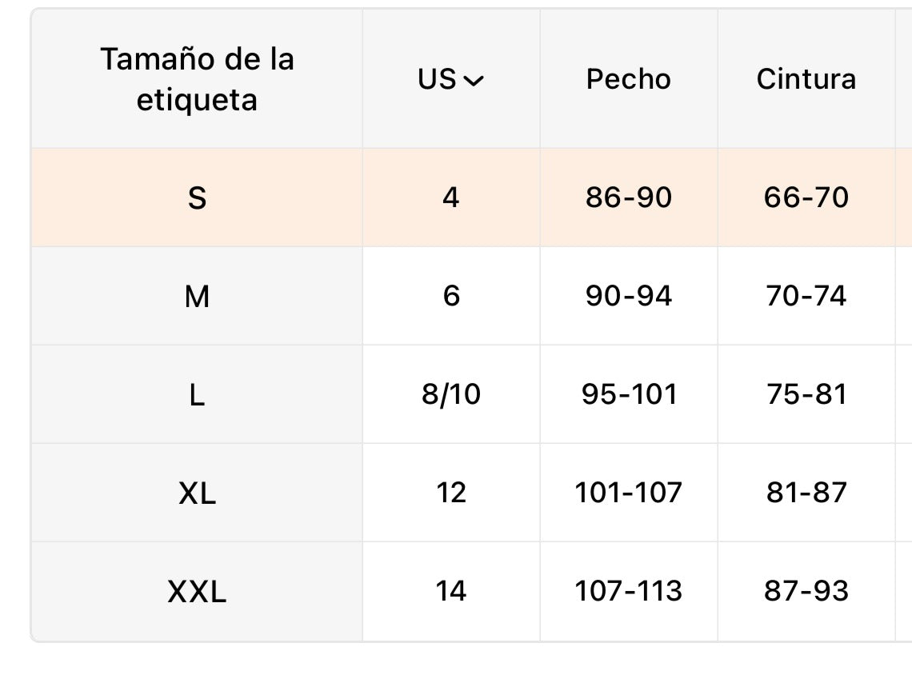Viewport: 912px width, 683px height.
Task: Click the Tamaño de la etiqueta header
Action: [x=197, y=79]
